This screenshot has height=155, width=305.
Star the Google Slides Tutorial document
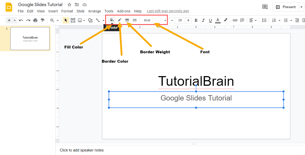click(69, 4)
